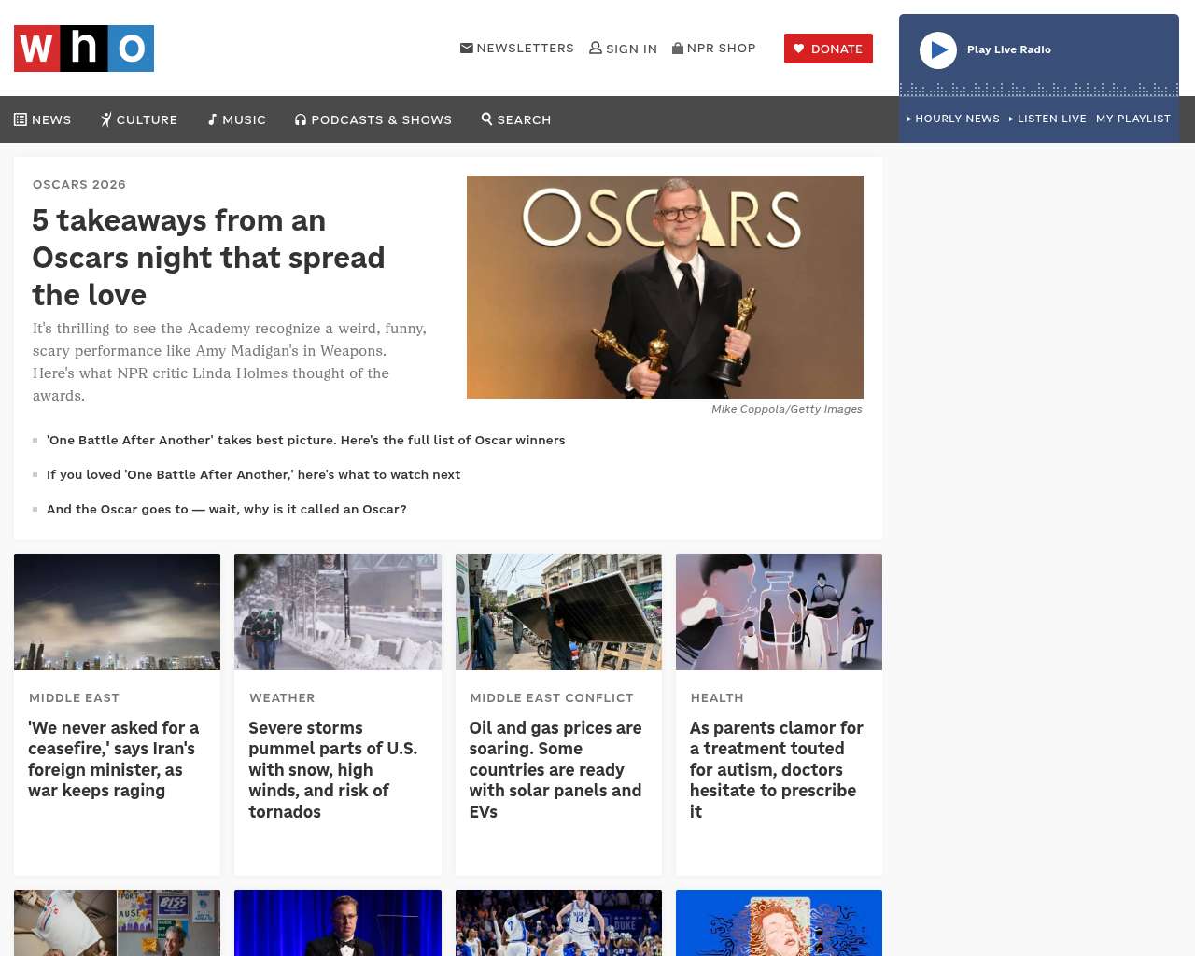Image resolution: width=1195 pixels, height=956 pixels.
Task: Click the man in tuxedo thumbnail
Action: click(338, 922)
